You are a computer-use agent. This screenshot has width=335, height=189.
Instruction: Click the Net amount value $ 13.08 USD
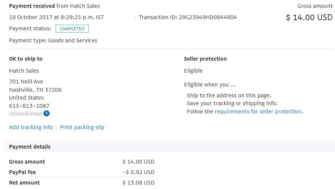click(x=138, y=183)
